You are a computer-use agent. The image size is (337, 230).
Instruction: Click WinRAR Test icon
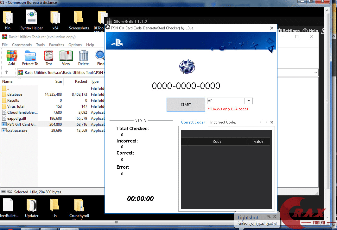click(49, 58)
